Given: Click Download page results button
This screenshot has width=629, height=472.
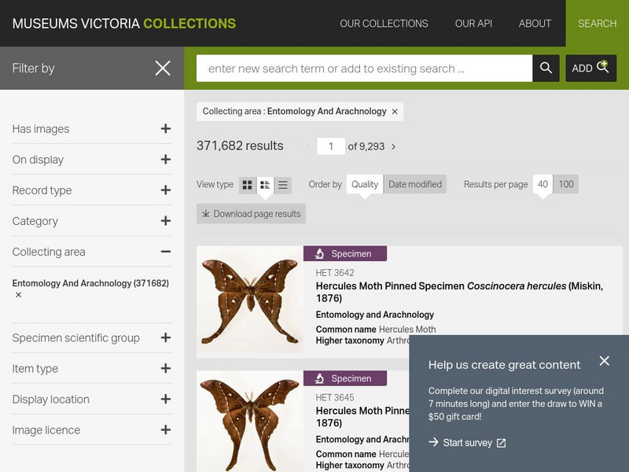Looking at the screenshot, I should (251, 213).
